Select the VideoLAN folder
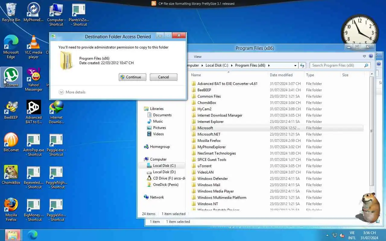The height and width of the screenshot is (241, 386). pyautogui.click(x=205, y=172)
